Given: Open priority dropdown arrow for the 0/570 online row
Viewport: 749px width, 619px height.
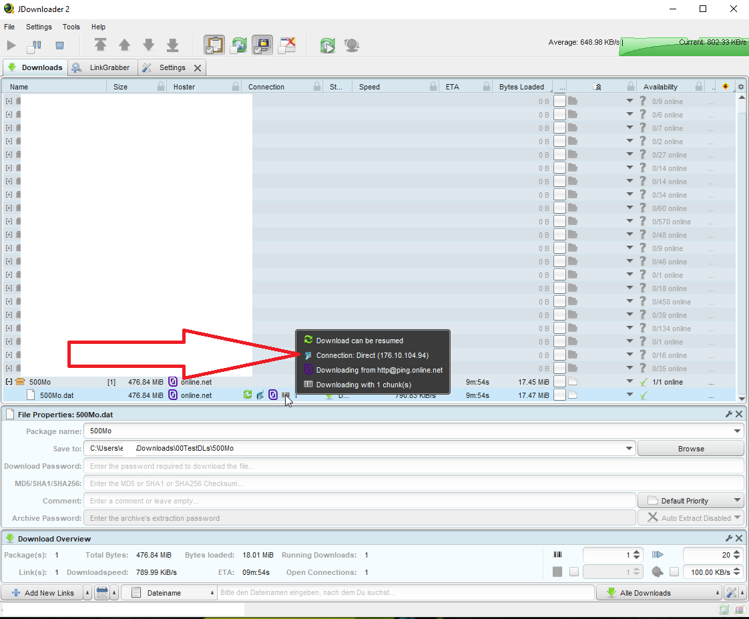Looking at the screenshot, I should pos(630,221).
